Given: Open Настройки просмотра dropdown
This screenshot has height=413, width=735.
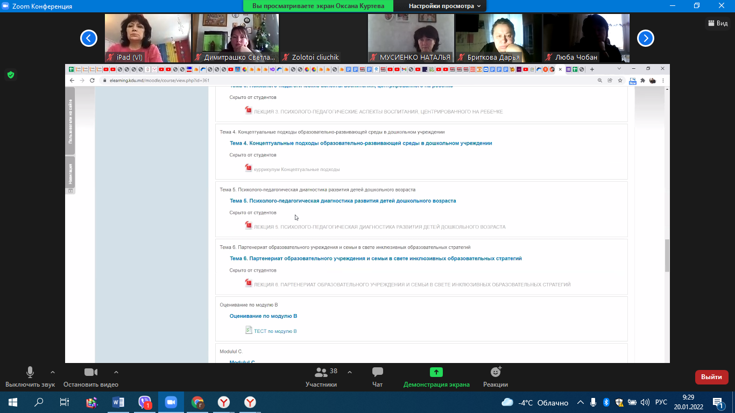Looking at the screenshot, I should click(x=444, y=6).
